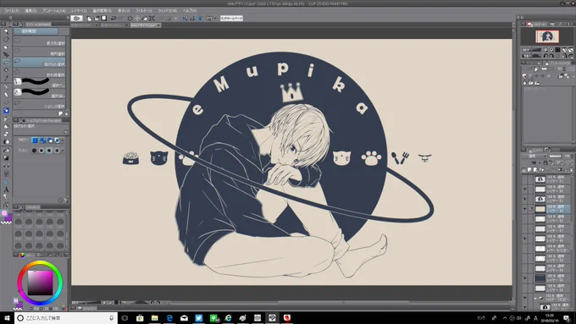Select the Zoom magnifier tool

pos(6,31)
